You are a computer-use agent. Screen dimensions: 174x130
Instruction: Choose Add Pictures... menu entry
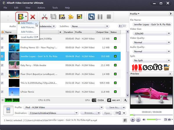tap(28, 27)
